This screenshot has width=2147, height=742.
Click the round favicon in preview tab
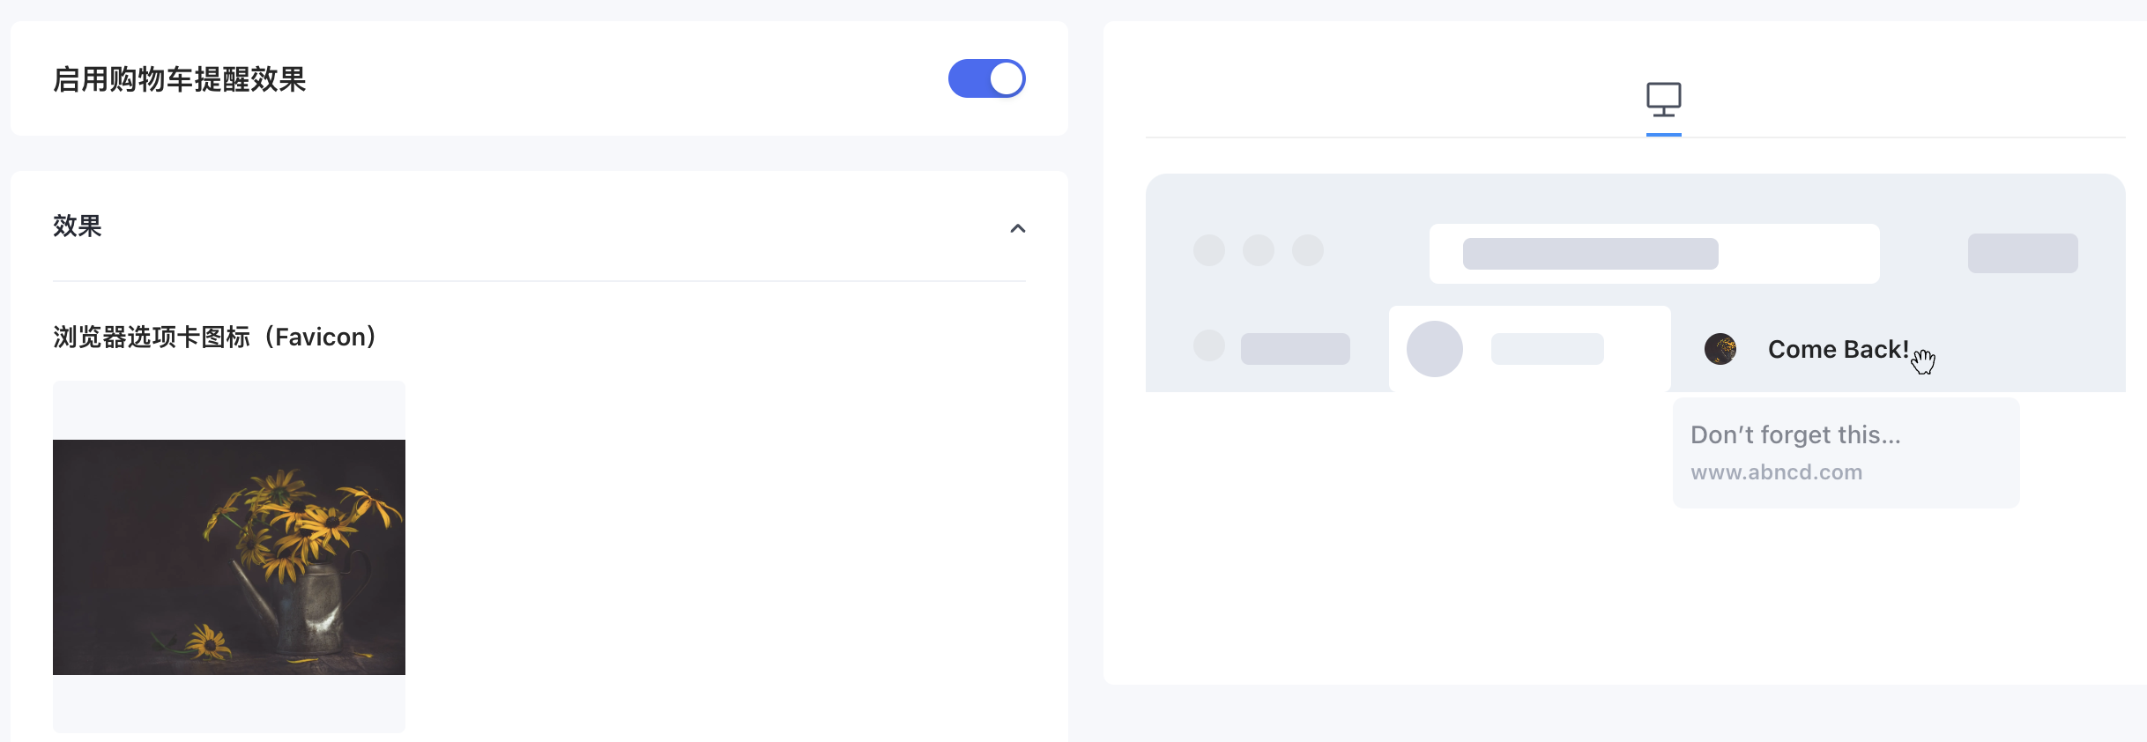[1720, 349]
